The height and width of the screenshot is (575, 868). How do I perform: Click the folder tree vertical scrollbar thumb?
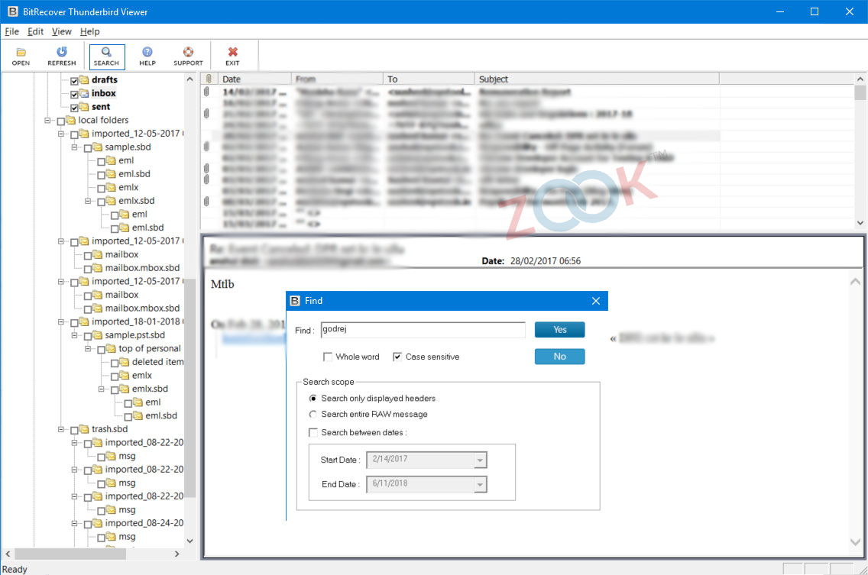coord(189,387)
